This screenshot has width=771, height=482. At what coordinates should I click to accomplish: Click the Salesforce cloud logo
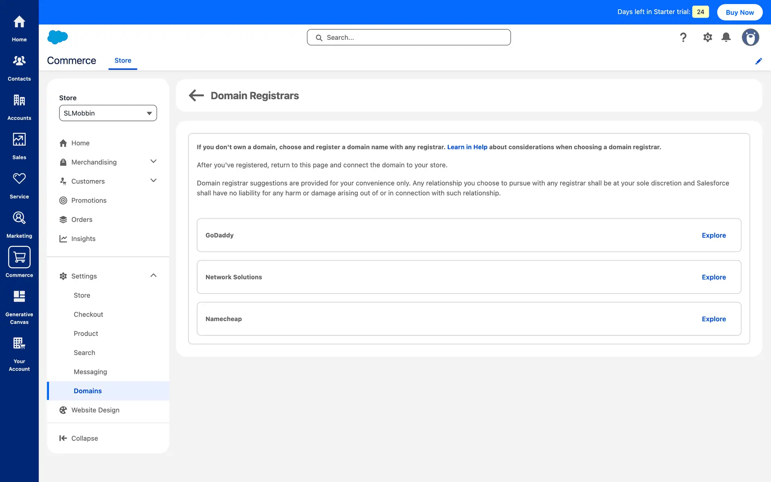coord(57,37)
